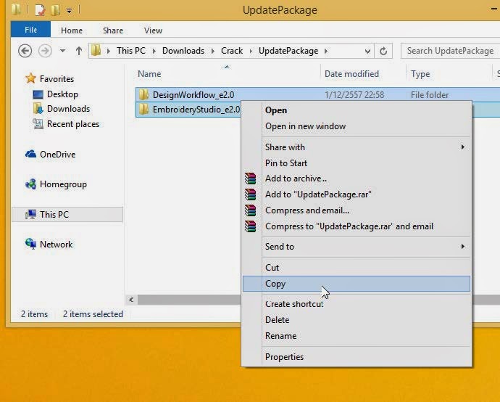This screenshot has width=500, height=402.
Task: Choose Properties from context menu
Action: pos(357,357)
